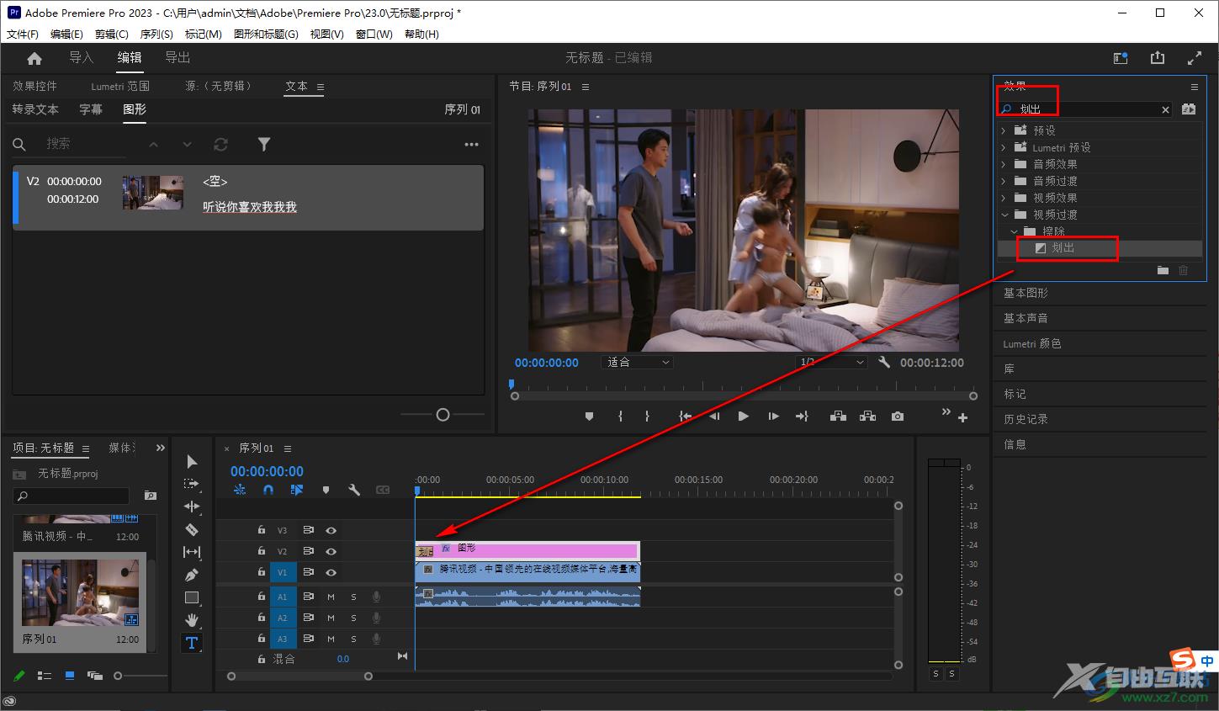Image resolution: width=1219 pixels, height=711 pixels.
Task: Open the 1/2 playback resolution dropdown
Action: click(x=832, y=362)
